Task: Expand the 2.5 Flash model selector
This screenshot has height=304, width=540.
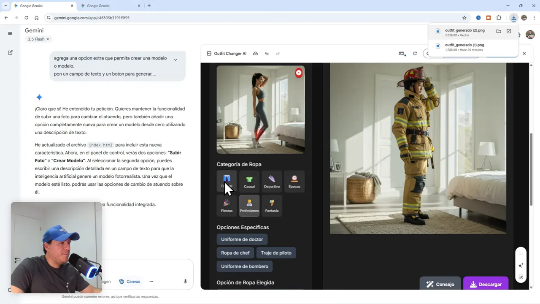Action: pos(38,39)
